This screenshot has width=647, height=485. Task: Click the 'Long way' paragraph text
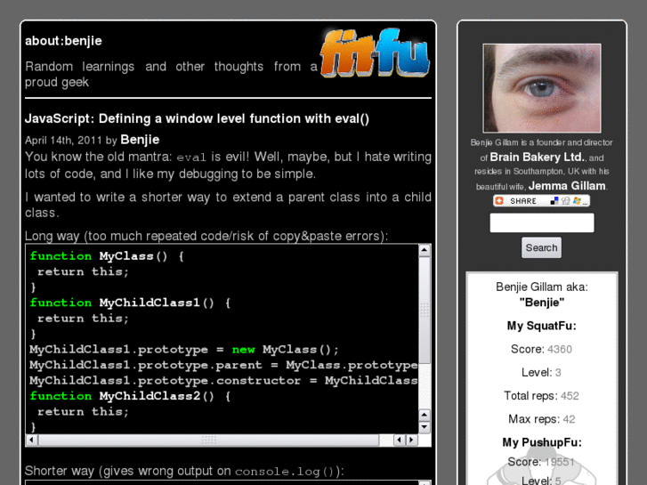pos(206,236)
